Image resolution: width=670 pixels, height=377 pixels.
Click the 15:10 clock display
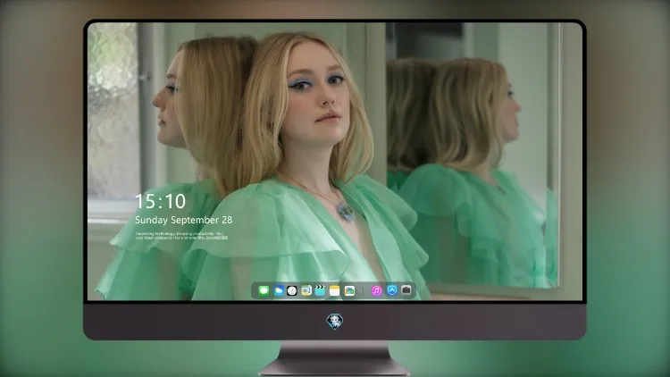[160, 201]
